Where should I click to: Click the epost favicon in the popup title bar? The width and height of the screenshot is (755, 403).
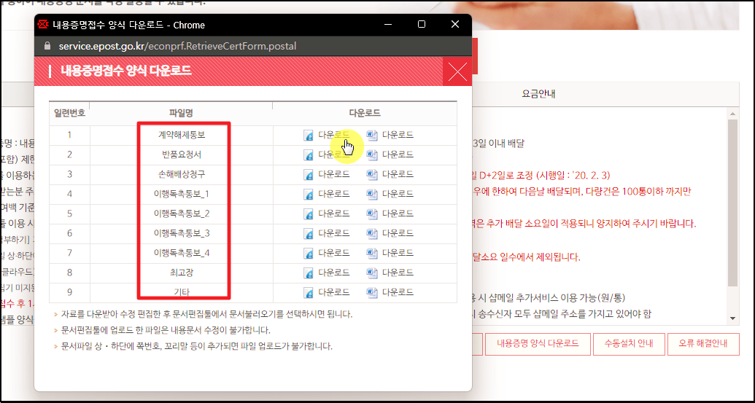44,25
